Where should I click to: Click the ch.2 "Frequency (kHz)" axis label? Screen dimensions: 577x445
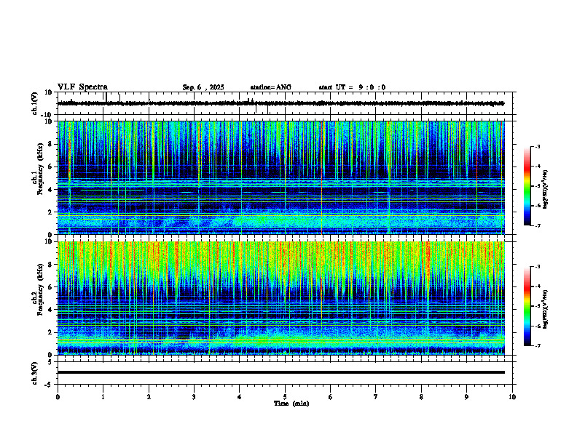click(x=40, y=289)
